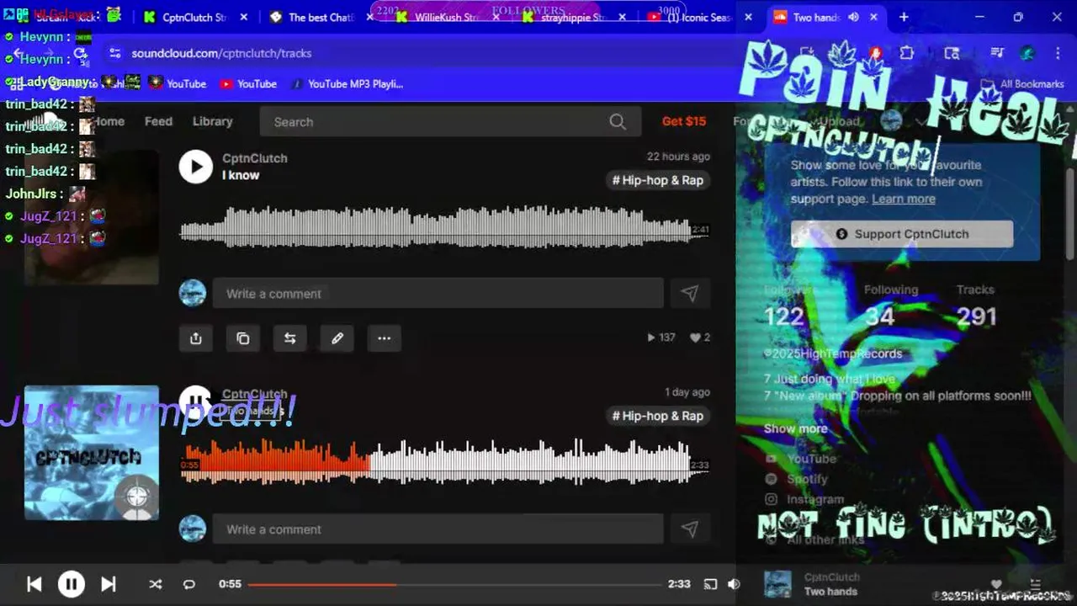Click the SoundCloud search magnifier icon
1077x606 pixels.
618,122
